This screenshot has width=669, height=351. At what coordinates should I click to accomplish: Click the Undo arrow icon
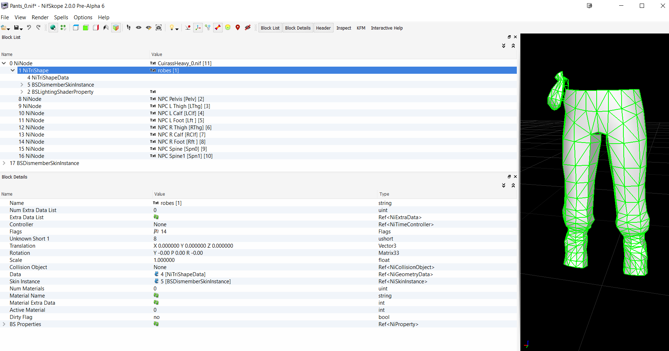click(29, 28)
